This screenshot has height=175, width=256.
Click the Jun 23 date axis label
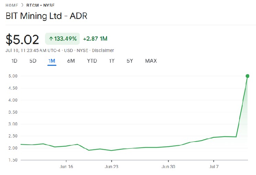(x=112, y=166)
